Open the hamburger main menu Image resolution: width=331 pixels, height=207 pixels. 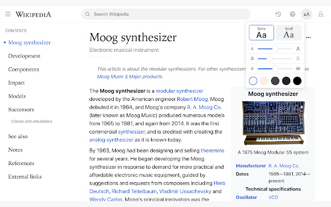[x=8, y=14]
